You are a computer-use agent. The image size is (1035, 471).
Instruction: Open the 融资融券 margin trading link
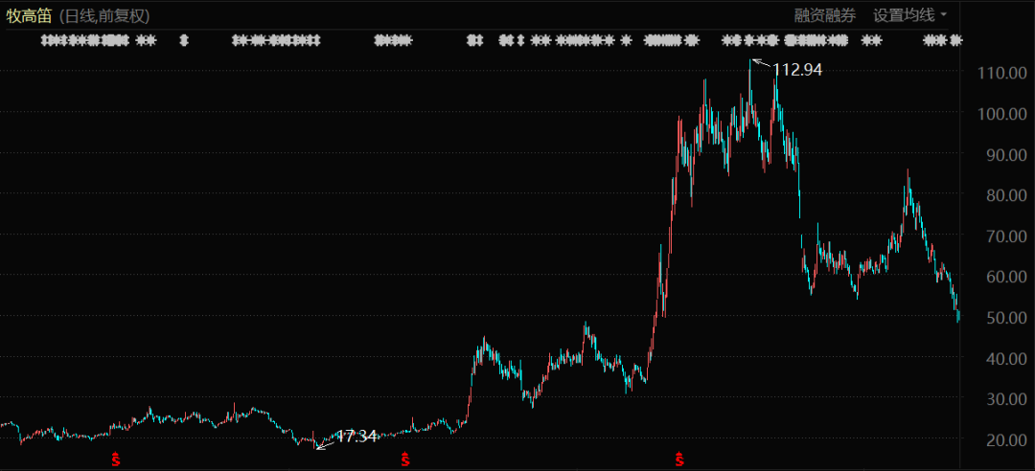coord(824,15)
